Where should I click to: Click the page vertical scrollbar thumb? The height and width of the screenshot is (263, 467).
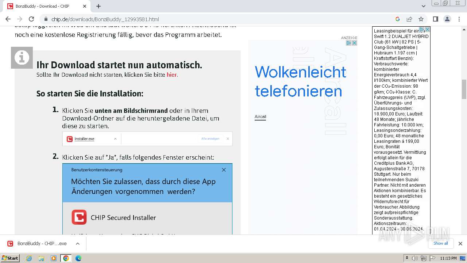464,89
